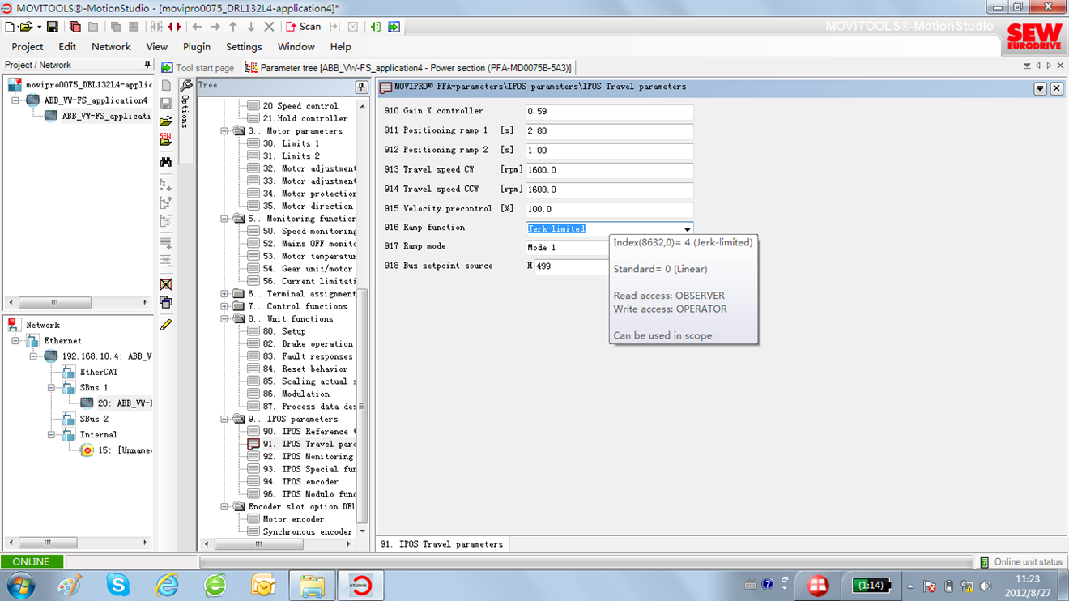The width and height of the screenshot is (1069, 601).
Task: Click the red online/offline mode switch icon
Action: pos(174,27)
